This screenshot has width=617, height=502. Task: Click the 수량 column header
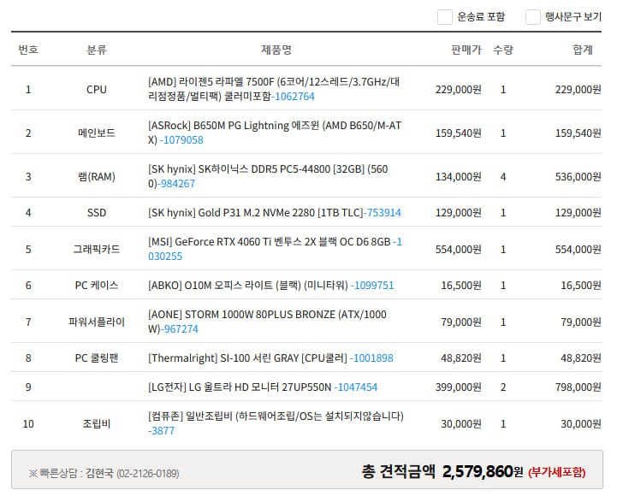503,50
